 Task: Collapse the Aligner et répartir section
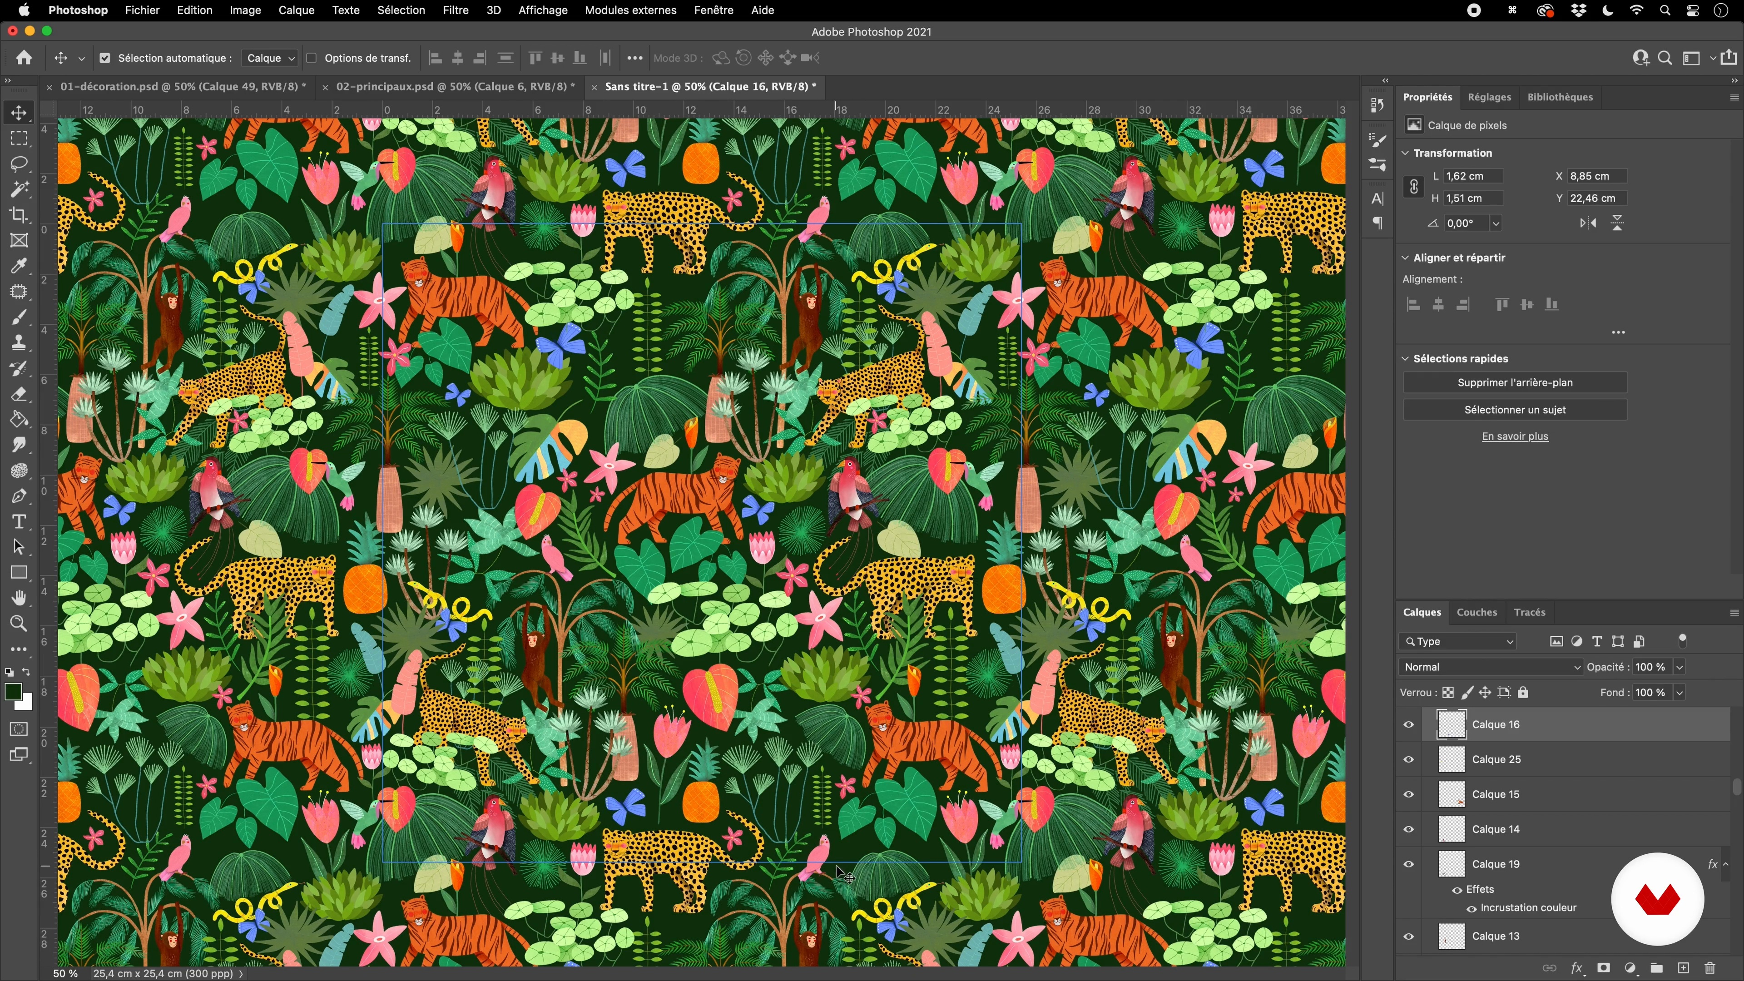click(x=1406, y=258)
